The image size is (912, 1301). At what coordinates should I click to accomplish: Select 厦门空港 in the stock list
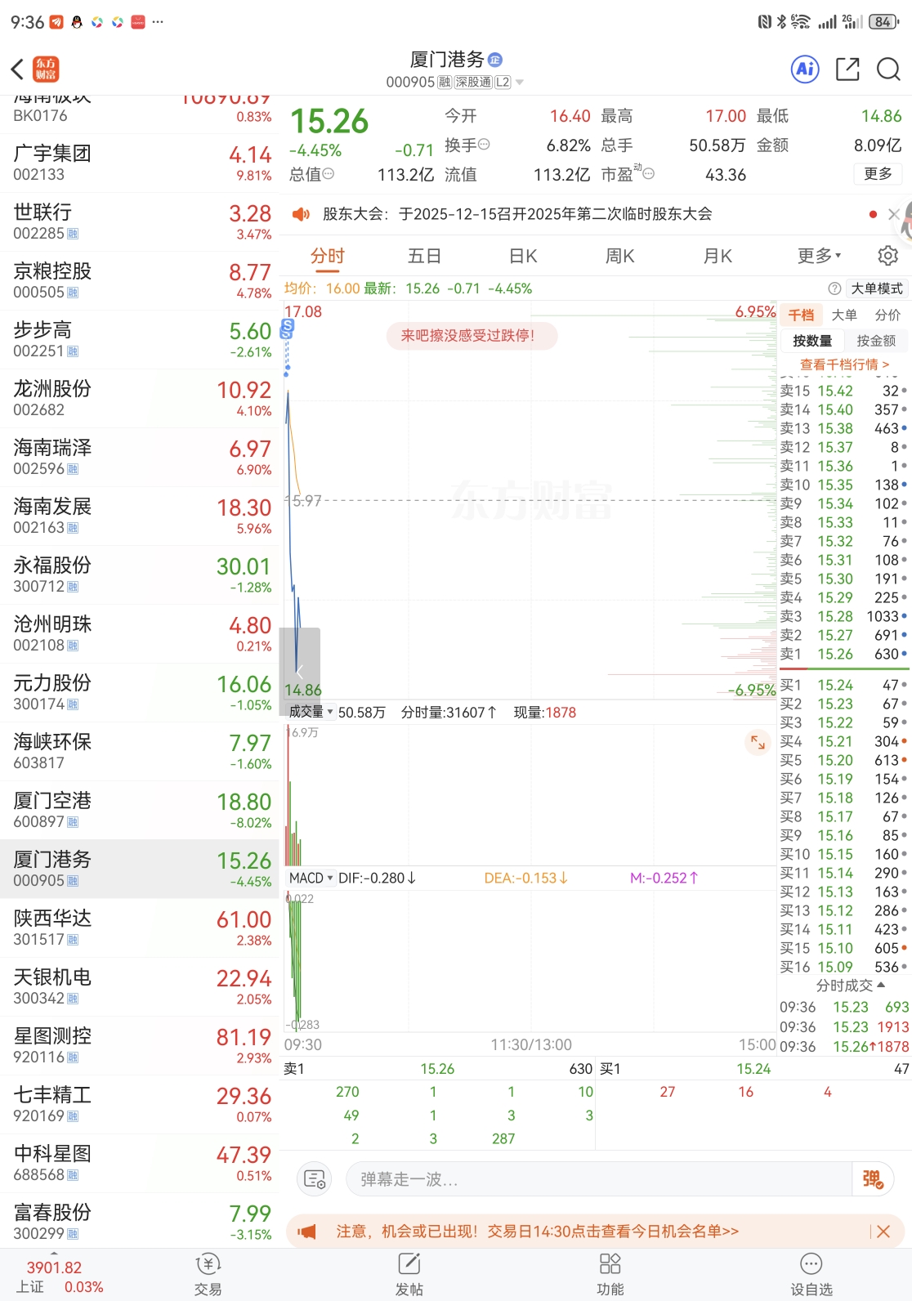tap(140, 810)
